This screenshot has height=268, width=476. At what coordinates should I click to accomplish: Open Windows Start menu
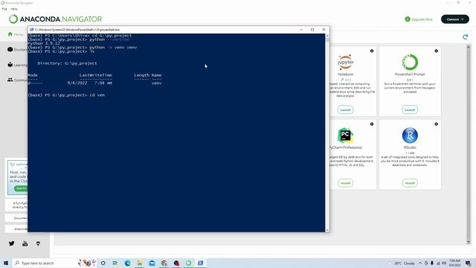[x=6, y=263]
